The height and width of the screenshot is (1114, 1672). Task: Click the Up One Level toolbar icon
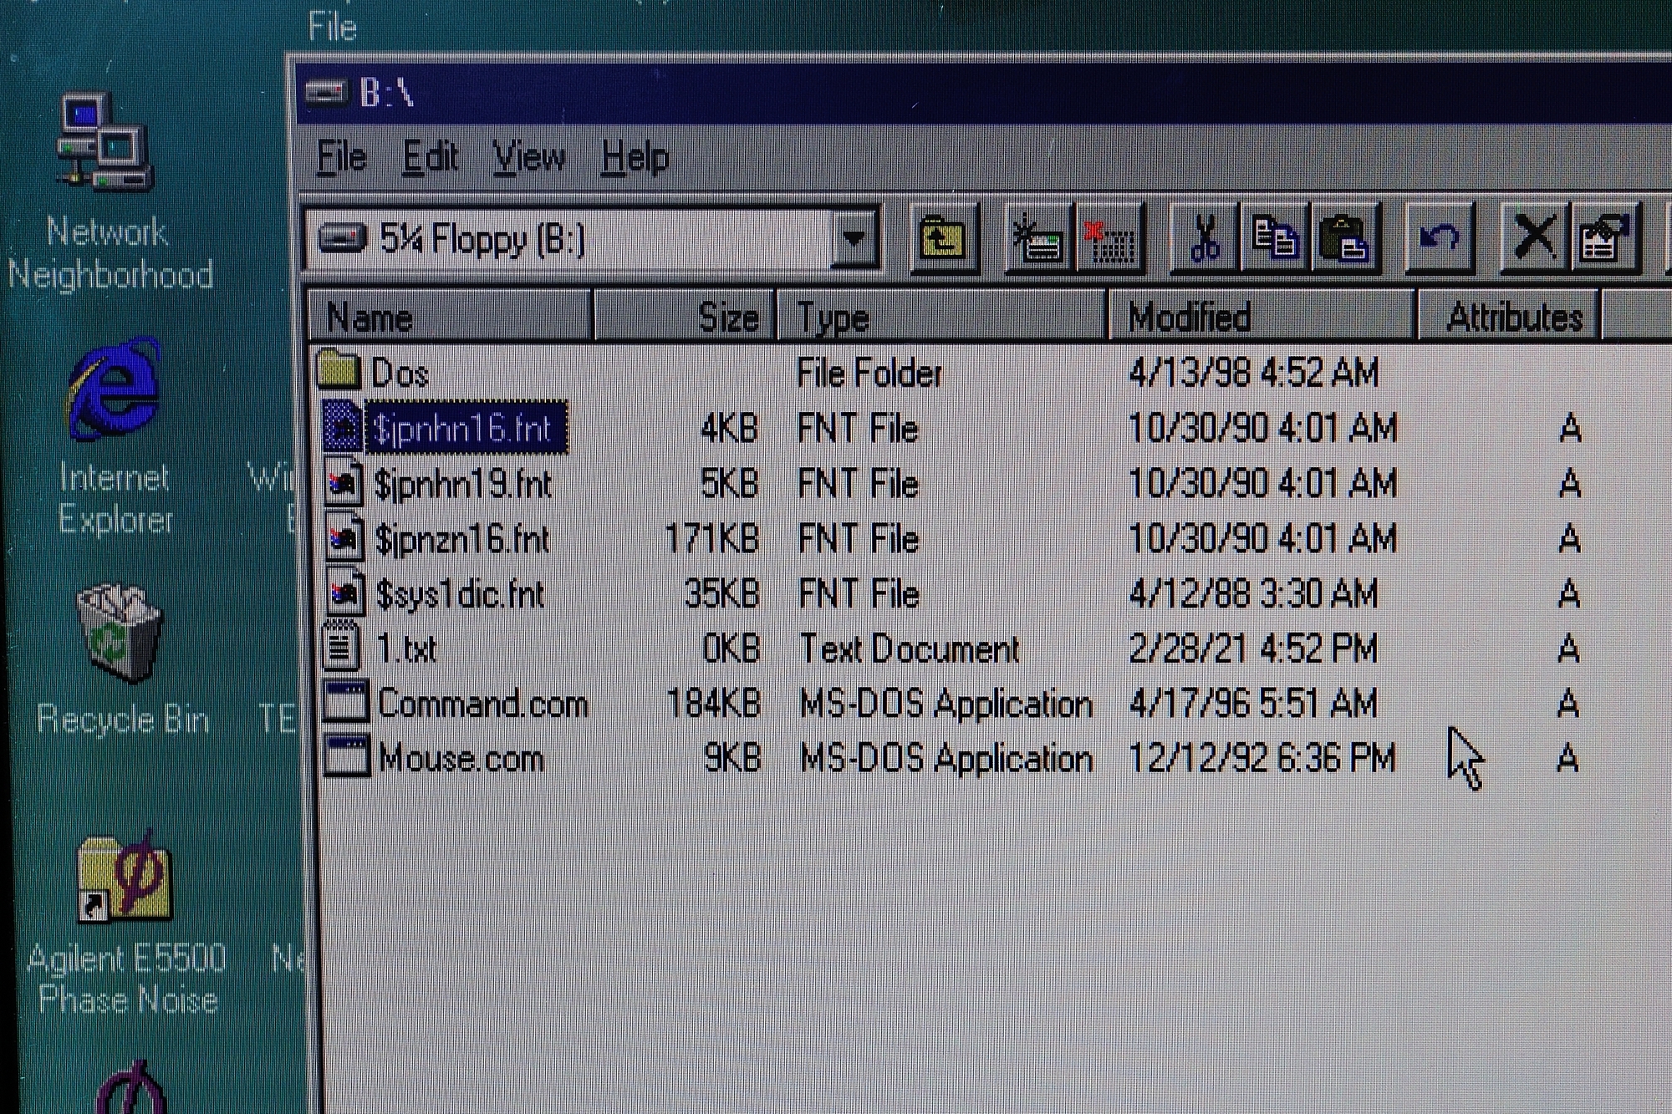pos(942,239)
